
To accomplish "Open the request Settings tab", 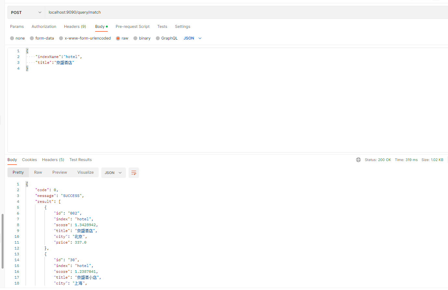I will [182, 27].
